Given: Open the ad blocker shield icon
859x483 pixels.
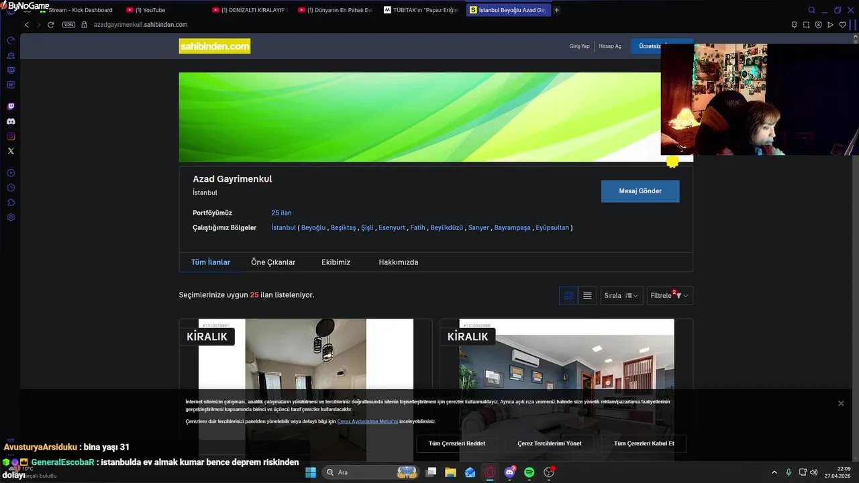Looking at the screenshot, I should (818, 25).
